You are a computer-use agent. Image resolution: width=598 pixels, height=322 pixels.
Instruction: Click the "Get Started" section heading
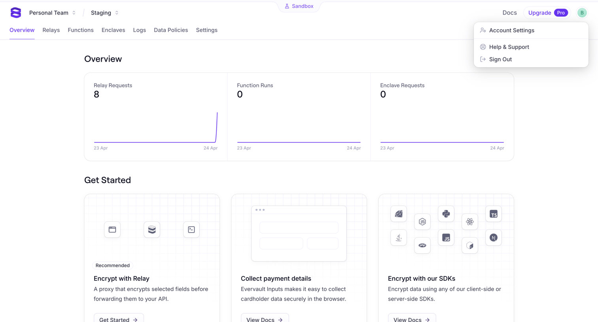(x=108, y=180)
